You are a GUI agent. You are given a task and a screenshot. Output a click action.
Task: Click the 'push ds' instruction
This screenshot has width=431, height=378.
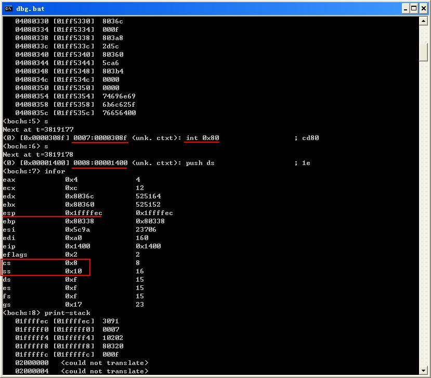pos(200,163)
